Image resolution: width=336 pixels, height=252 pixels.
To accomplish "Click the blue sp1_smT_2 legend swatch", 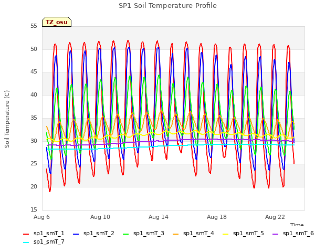I will coord(76,234).
